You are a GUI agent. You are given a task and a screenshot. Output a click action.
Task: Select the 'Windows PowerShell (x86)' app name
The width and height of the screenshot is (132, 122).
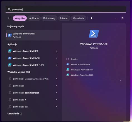click(26, 58)
